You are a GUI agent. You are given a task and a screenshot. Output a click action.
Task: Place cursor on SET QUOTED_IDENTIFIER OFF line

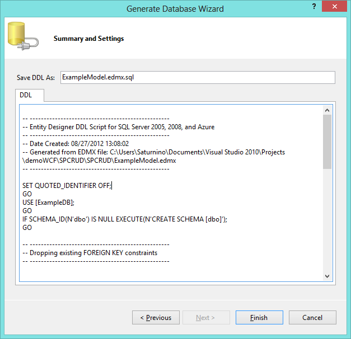tap(66, 186)
